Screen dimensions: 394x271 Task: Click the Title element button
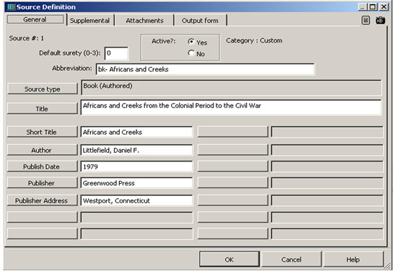coord(42,109)
